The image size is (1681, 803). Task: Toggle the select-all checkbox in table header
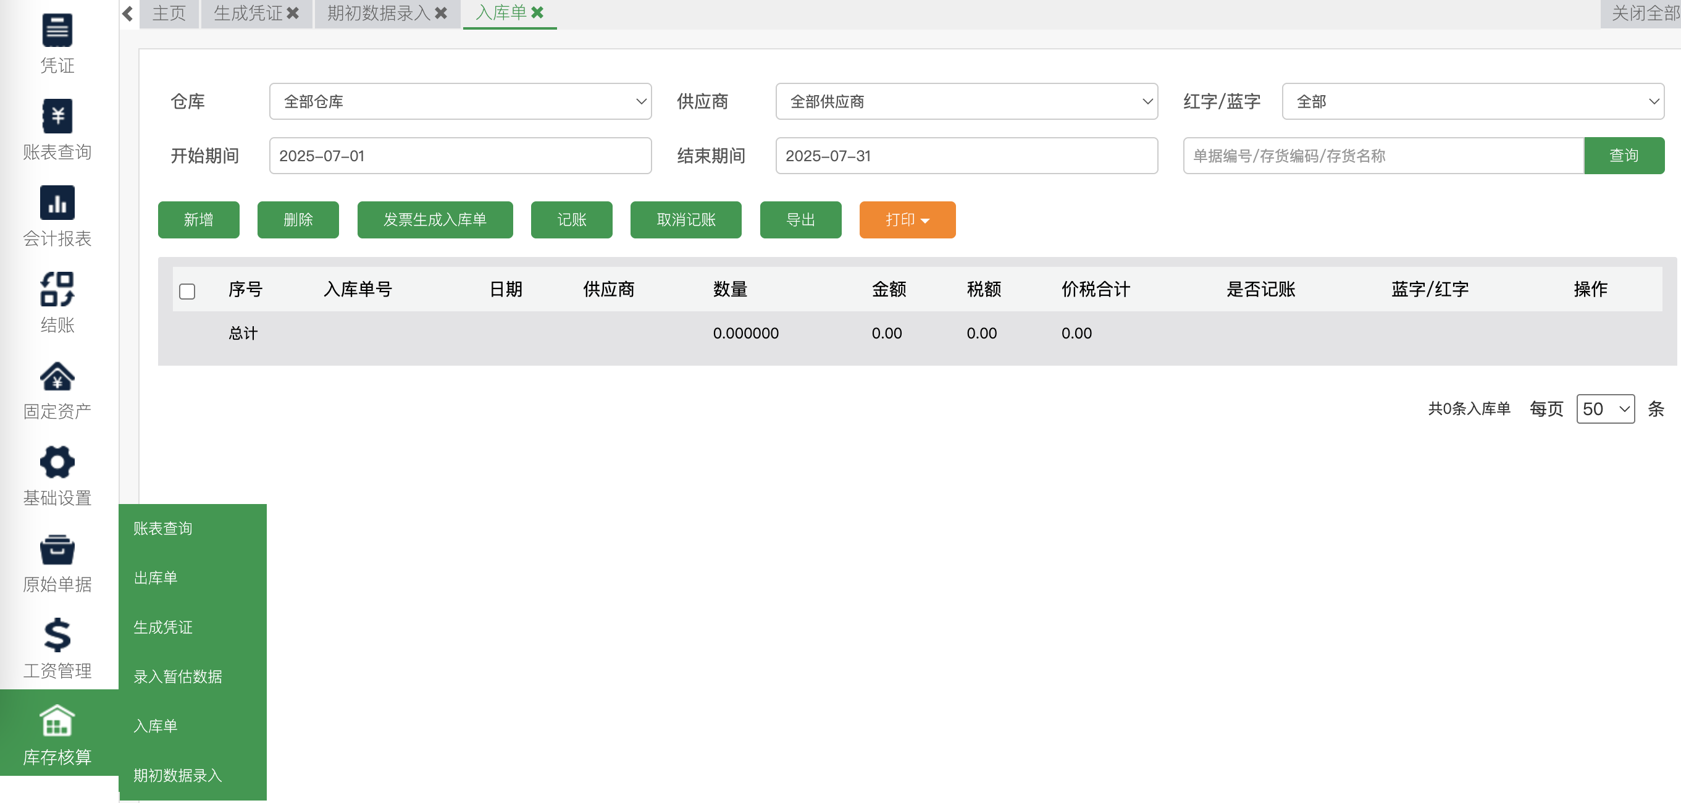pyautogui.click(x=187, y=291)
